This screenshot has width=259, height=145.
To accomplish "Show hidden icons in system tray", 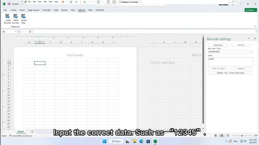I will coord(227,141).
